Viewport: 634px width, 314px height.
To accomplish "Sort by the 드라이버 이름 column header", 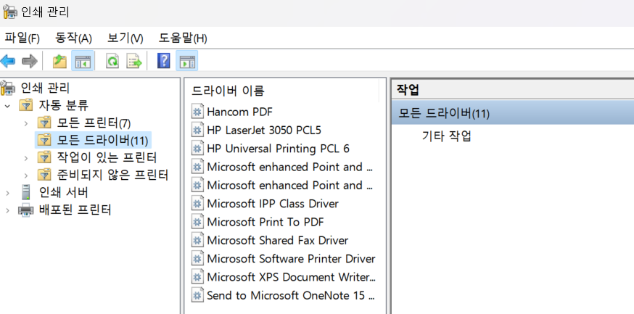I will tap(228, 91).
